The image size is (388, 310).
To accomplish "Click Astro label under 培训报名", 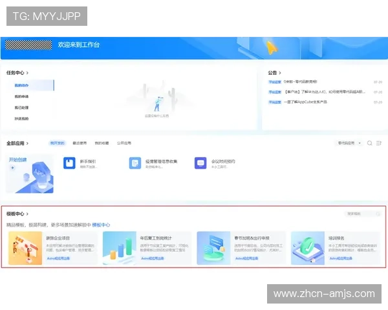I will pos(341,258).
